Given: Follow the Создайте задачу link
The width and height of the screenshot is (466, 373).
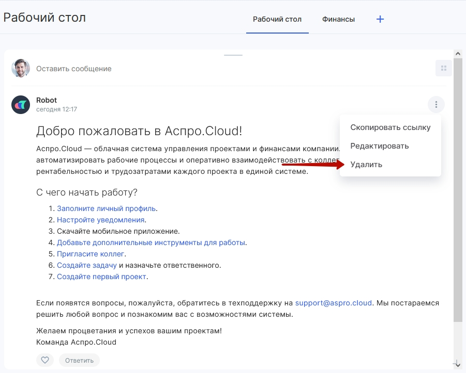Looking at the screenshot, I should pos(87,265).
